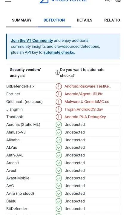The image size is (126, 215).
Task: Click Do you want to automate checks text
Action: point(82,73)
